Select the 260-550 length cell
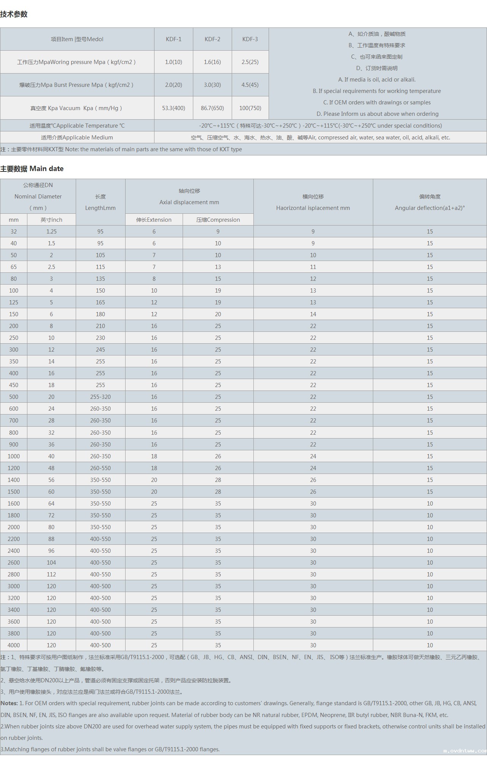Image resolution: width=487 pixels, height=757 pixels. click(100, 468)
